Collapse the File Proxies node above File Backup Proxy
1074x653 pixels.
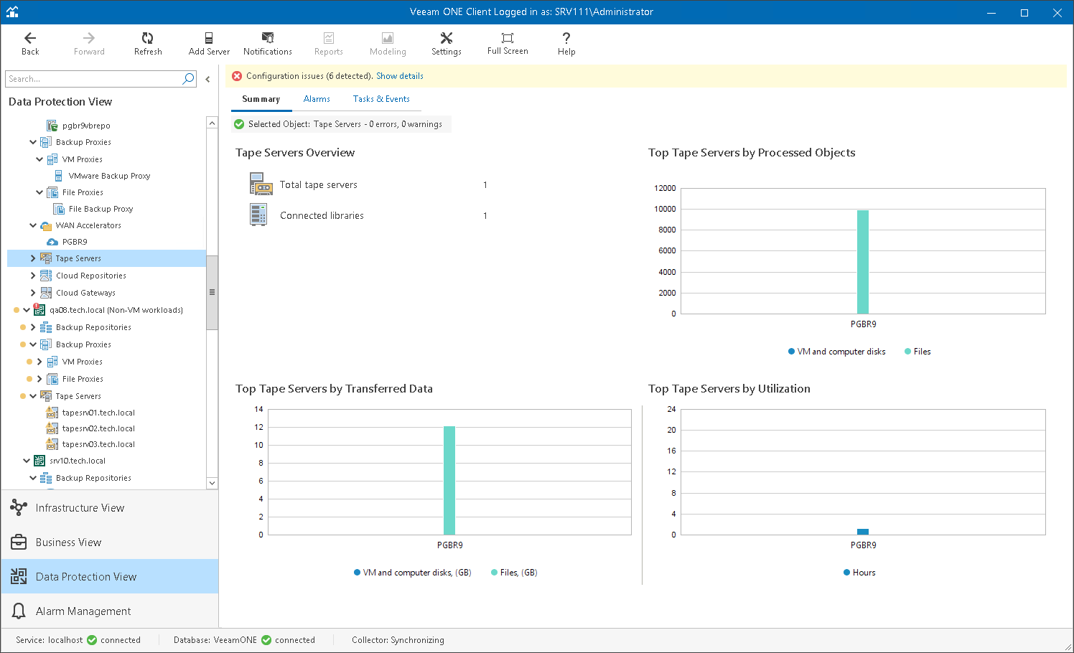pyautogui.click(x=39, y=192)
